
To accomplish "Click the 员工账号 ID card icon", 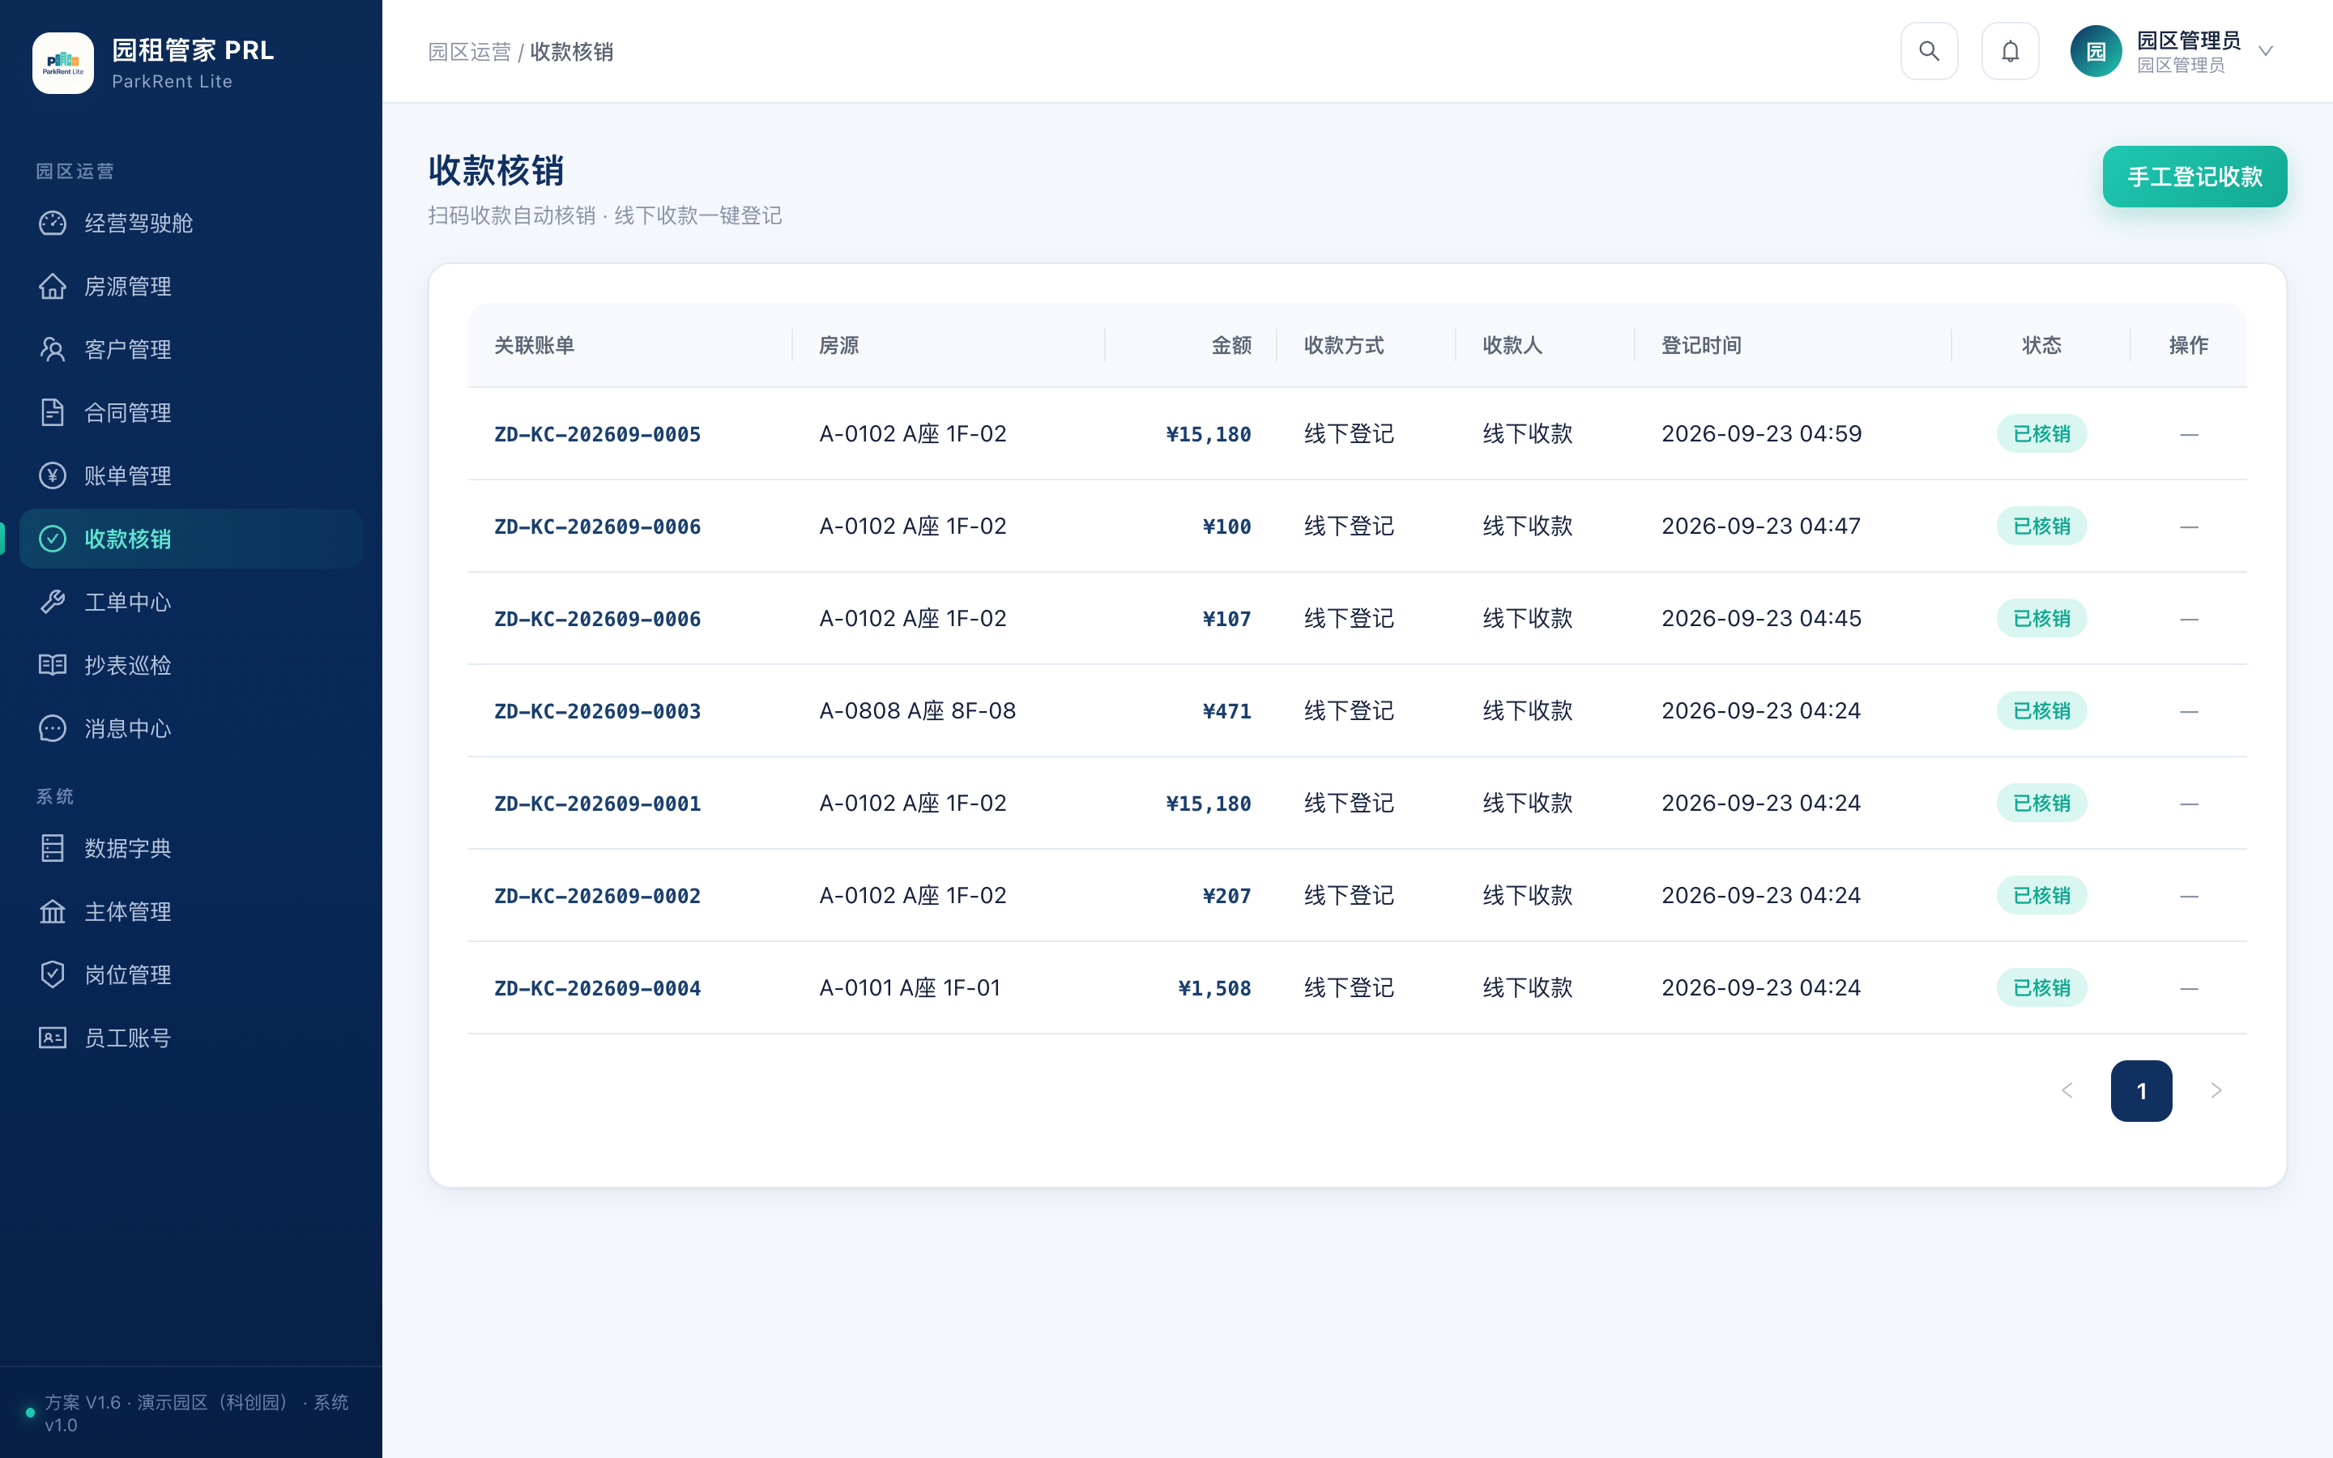I will pyautogui.click(x=52, y=1038).
